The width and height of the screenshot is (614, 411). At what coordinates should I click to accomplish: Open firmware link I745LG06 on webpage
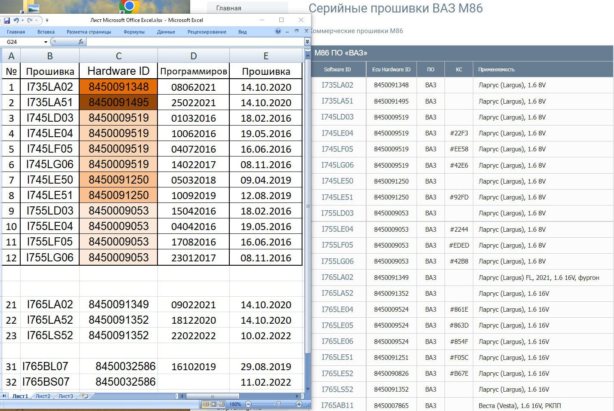pos(337,165)
